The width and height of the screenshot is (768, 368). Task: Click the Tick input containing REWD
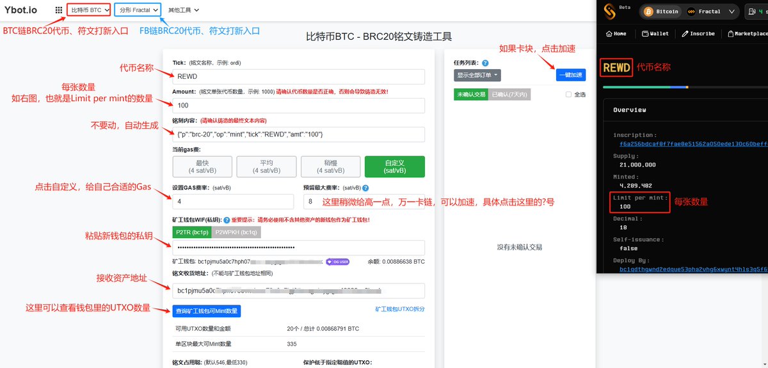tap(299, 76)
